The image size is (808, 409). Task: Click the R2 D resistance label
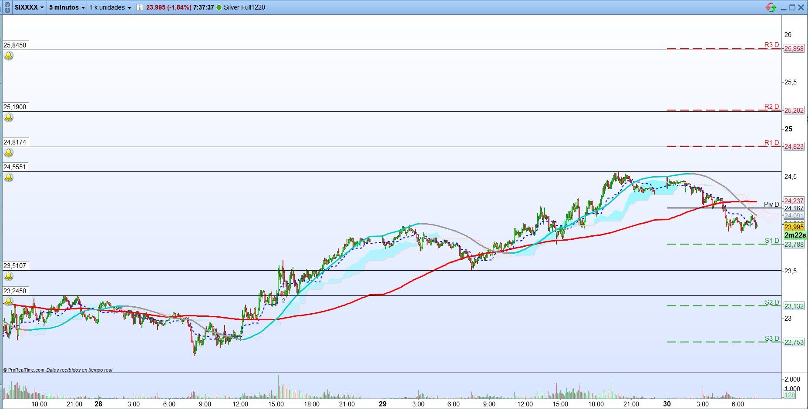[x=772, y=107]
